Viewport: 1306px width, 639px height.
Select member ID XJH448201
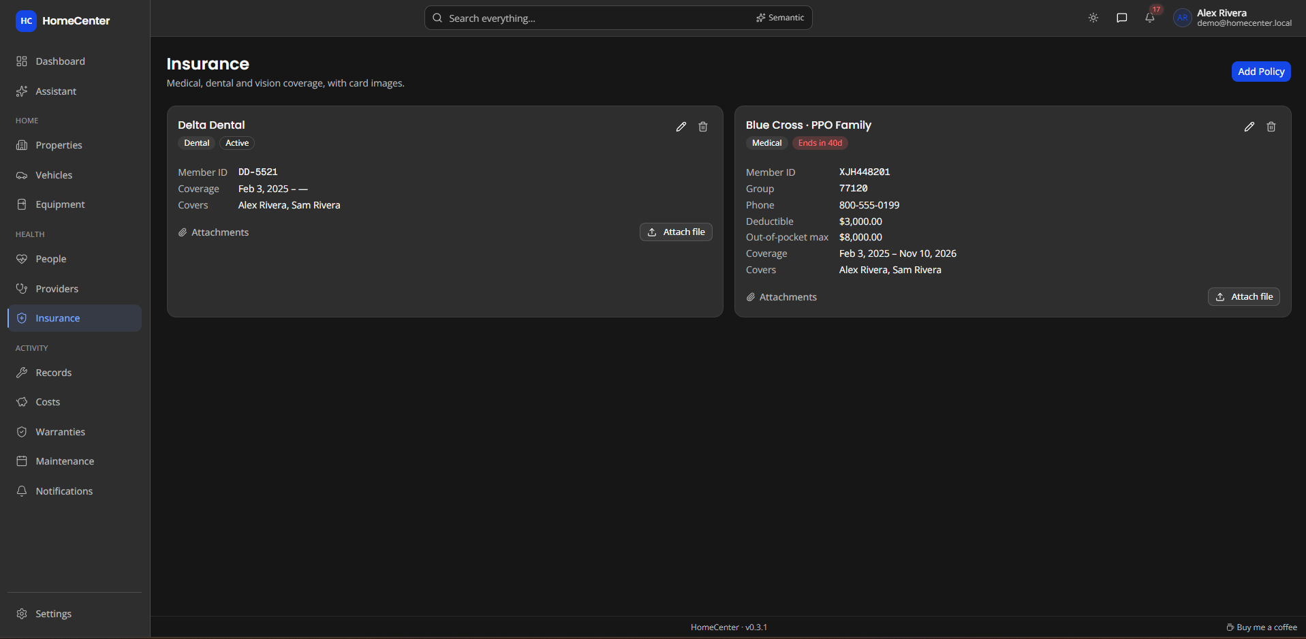pyautogui.click(x=865, y=172)
